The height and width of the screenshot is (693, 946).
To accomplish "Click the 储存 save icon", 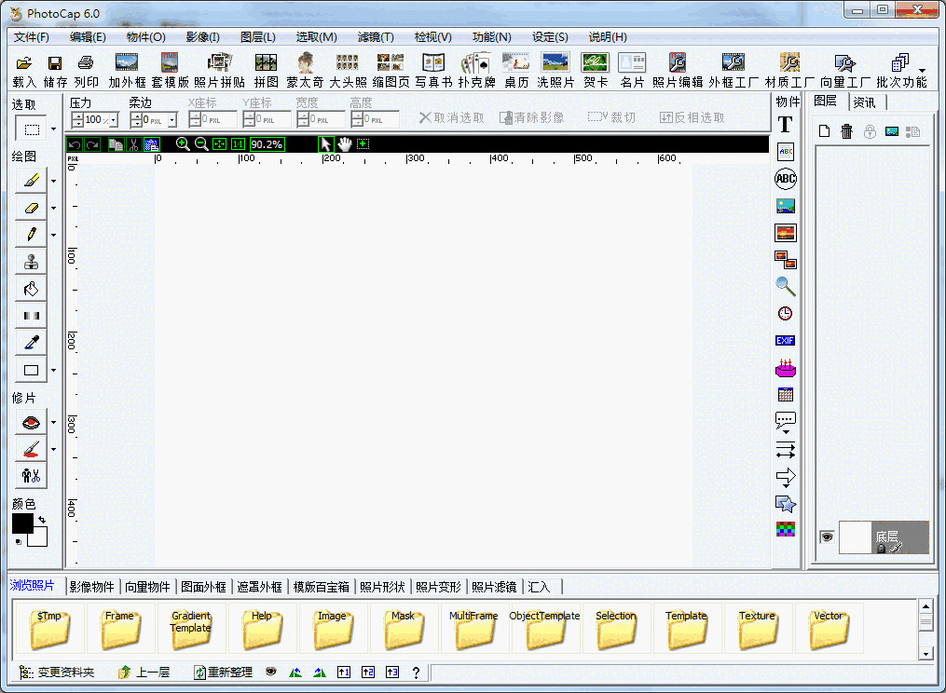I will click(55, 69).
